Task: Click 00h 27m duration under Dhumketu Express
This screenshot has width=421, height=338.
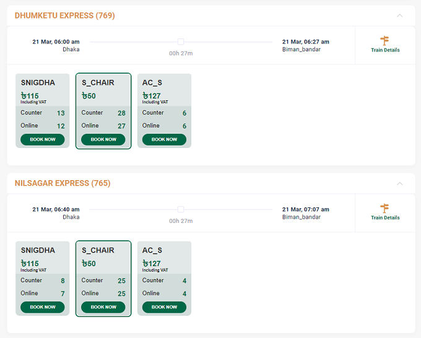Action: (x=181, y=53)
